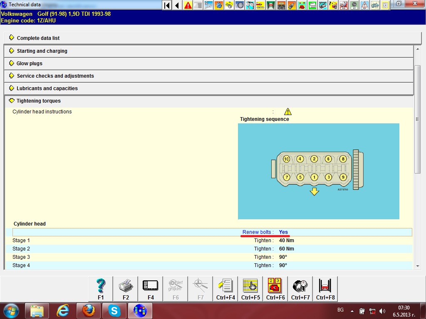426x319 pixels.
Task: Expand the Glow plugs section
Action: tap(30, 64)
